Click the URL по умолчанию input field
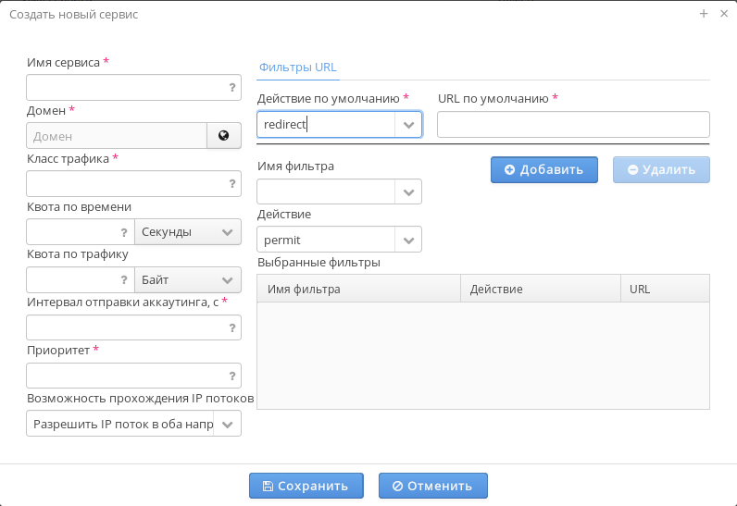 point(573,125)
